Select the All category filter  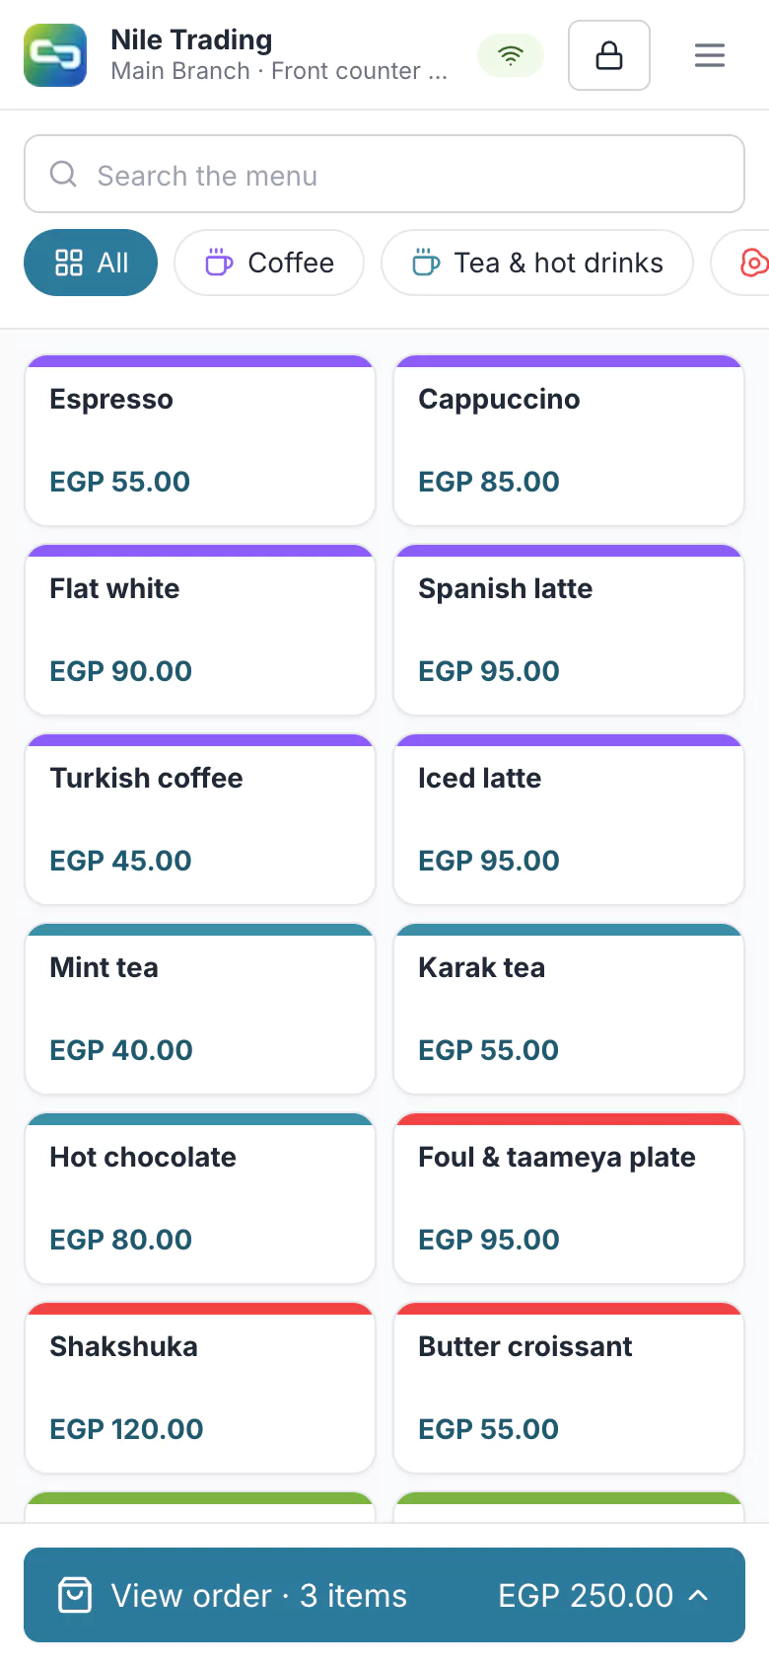pyautogui.click(x=91, y=263)
